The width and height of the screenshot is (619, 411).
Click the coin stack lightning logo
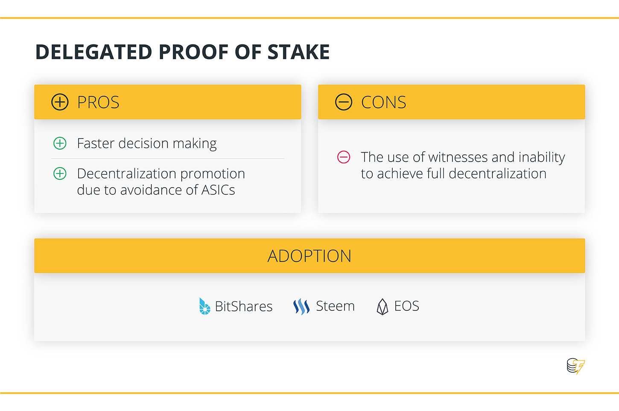point(576,366)
